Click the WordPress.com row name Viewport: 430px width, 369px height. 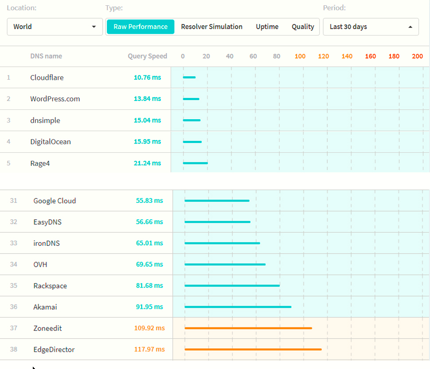click(x=55, y=99)
